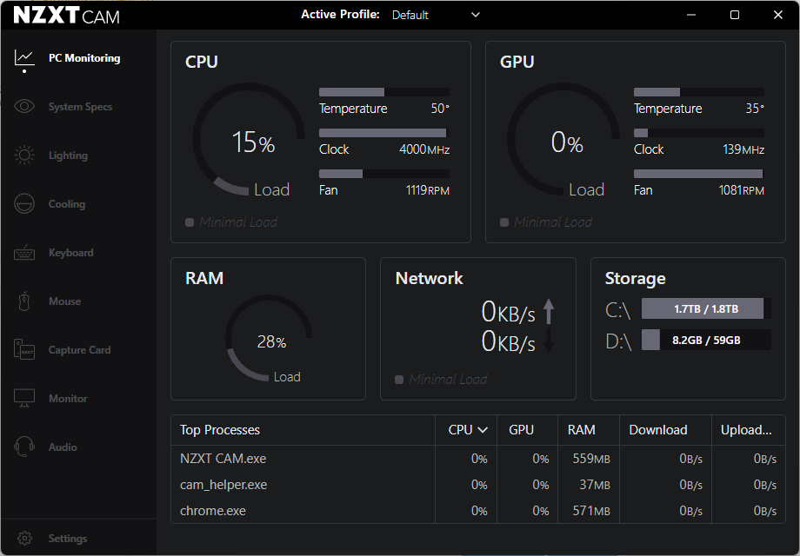Viewport: 800px width, 556px height.
Task: Toggle GPU Minimal Load indicator
Action: click(x=504, y=222)
